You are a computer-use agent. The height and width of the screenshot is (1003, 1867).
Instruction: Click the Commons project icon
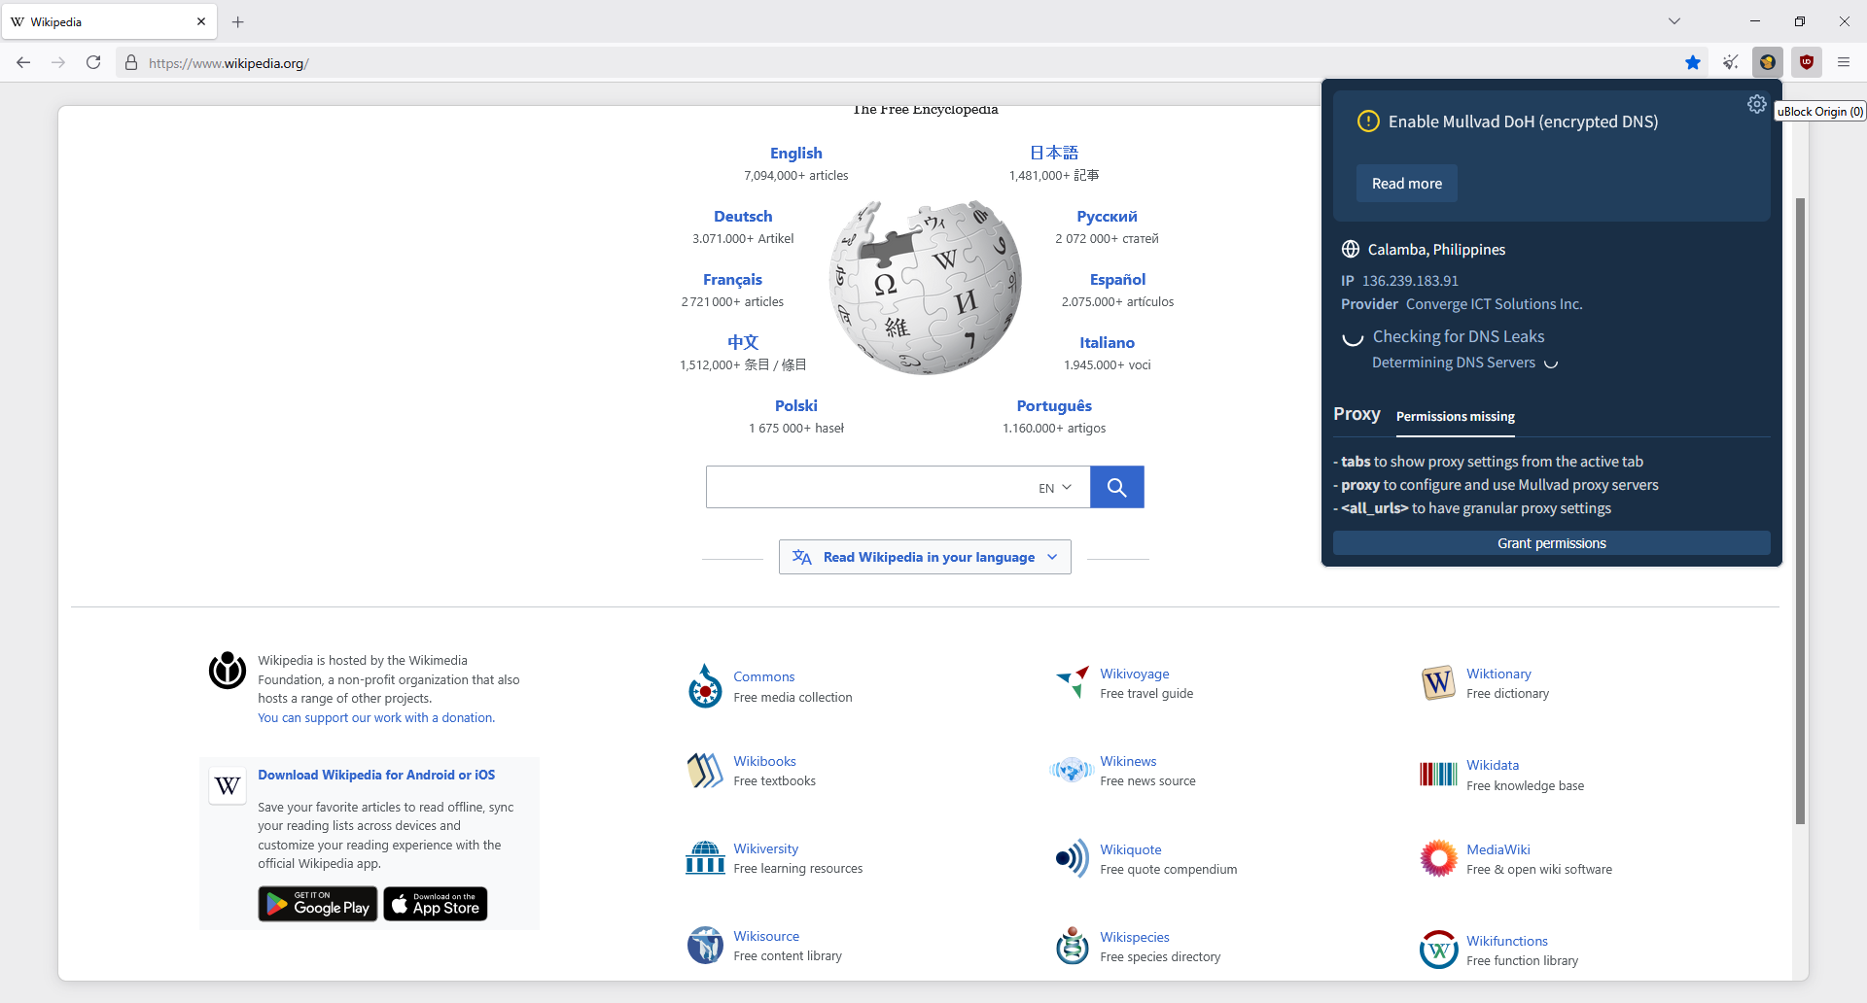tap(705, 686)
